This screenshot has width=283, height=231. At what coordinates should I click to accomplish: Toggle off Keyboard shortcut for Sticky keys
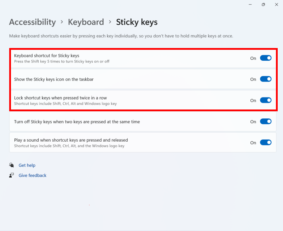tap(266, 58)
